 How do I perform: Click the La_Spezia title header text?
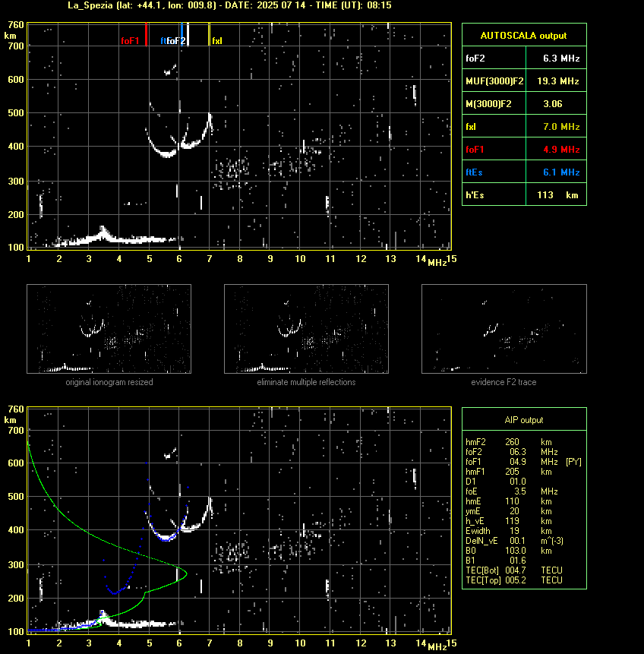tap(229, 5)
